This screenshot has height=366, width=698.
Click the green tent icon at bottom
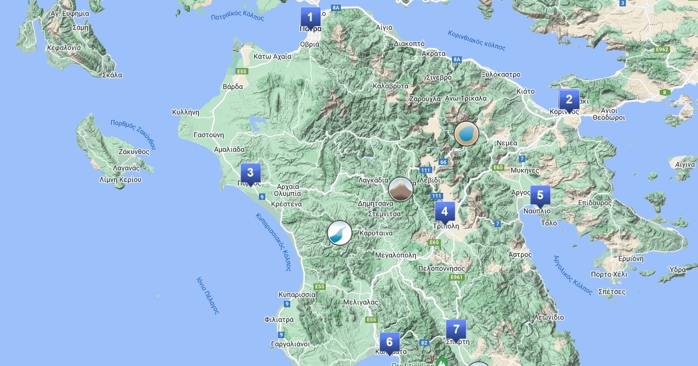pyautogui.click(x=441, y=363)
